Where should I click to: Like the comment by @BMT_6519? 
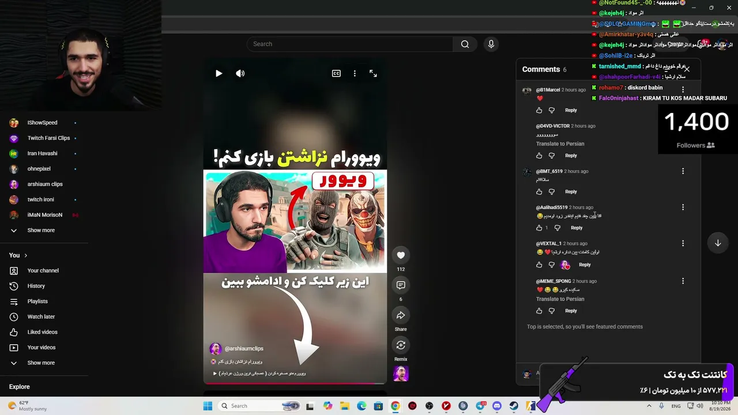(x=539, y=191)
